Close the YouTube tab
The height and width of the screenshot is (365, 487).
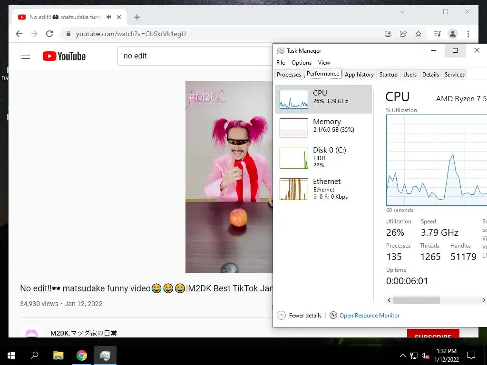(118, 17)
